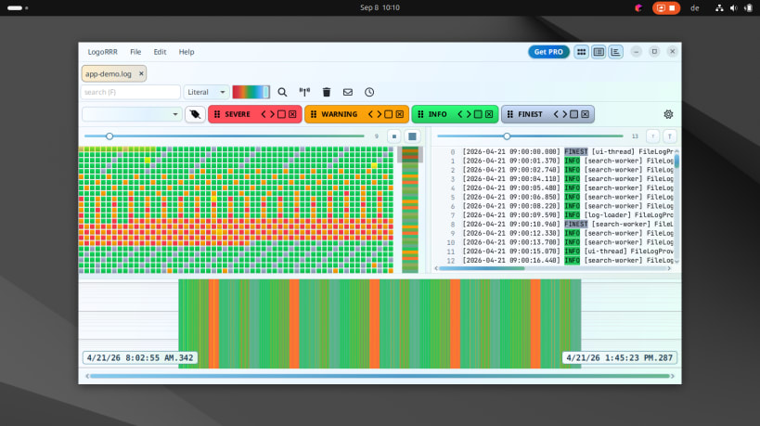Open the File menu
Viewport: 760px width, 426px height.
point(135,52)
